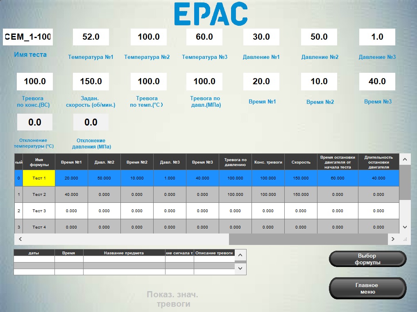This screenshot has height=312, width=417.
Task: Open the Выбор формулы formula selection
Action: click(x=367, y=259)
